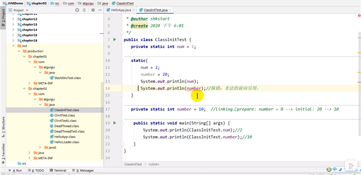
Task: Select HelloLoader.class file
Action: (x=65, y=142)
